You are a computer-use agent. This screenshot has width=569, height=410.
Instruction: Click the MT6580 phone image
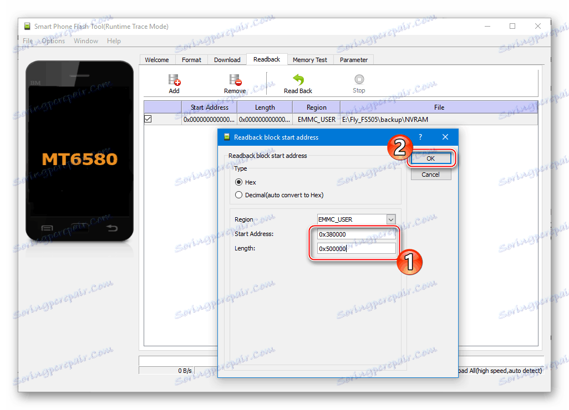[79, 151]
